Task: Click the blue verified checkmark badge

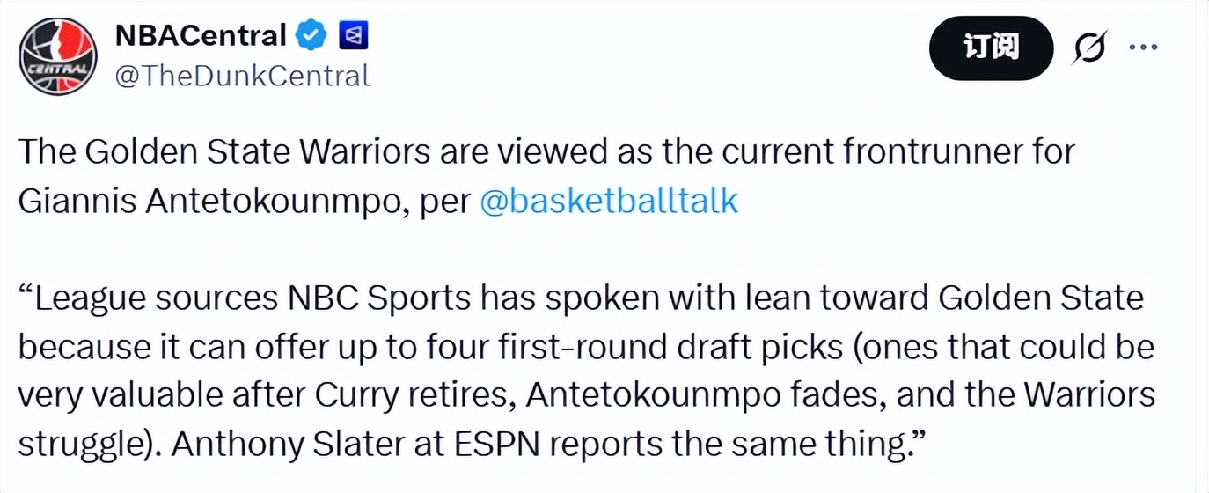Action: (x=311, y=35)
